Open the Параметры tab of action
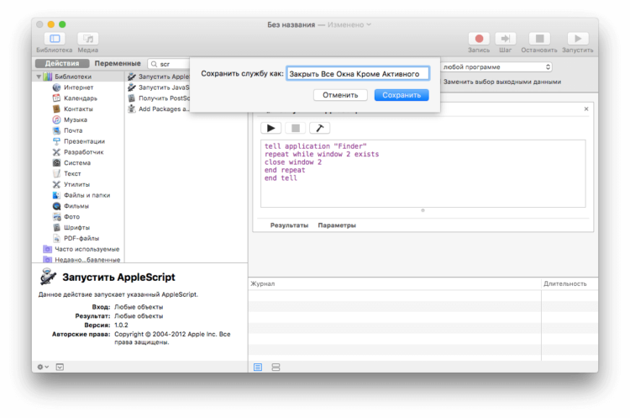Viewport: 630px width, 418px height. click(337, 225)
